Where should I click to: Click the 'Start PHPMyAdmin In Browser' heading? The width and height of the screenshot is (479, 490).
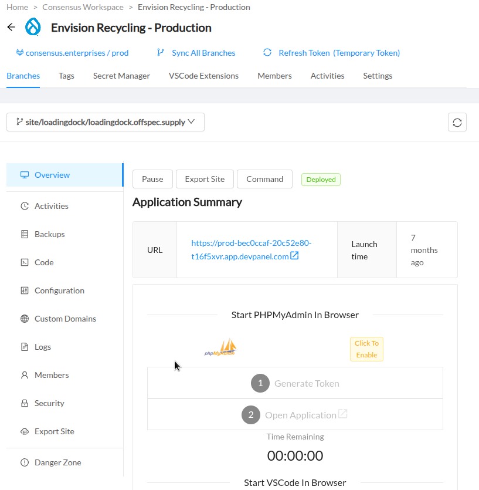pyautogui.click(x=295, y=315)
